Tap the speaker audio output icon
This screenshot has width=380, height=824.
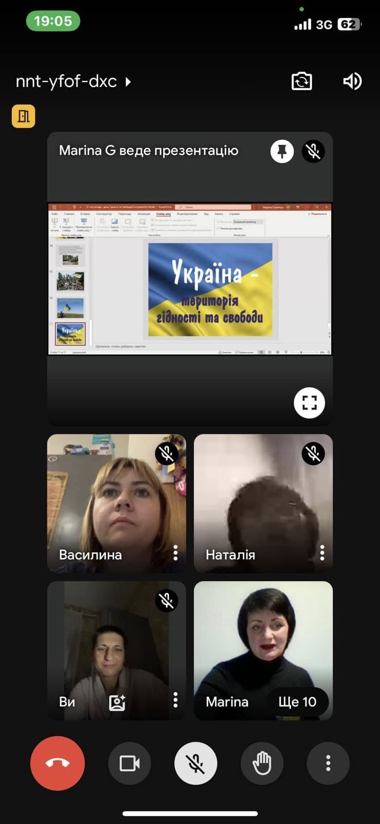[352, 81]
